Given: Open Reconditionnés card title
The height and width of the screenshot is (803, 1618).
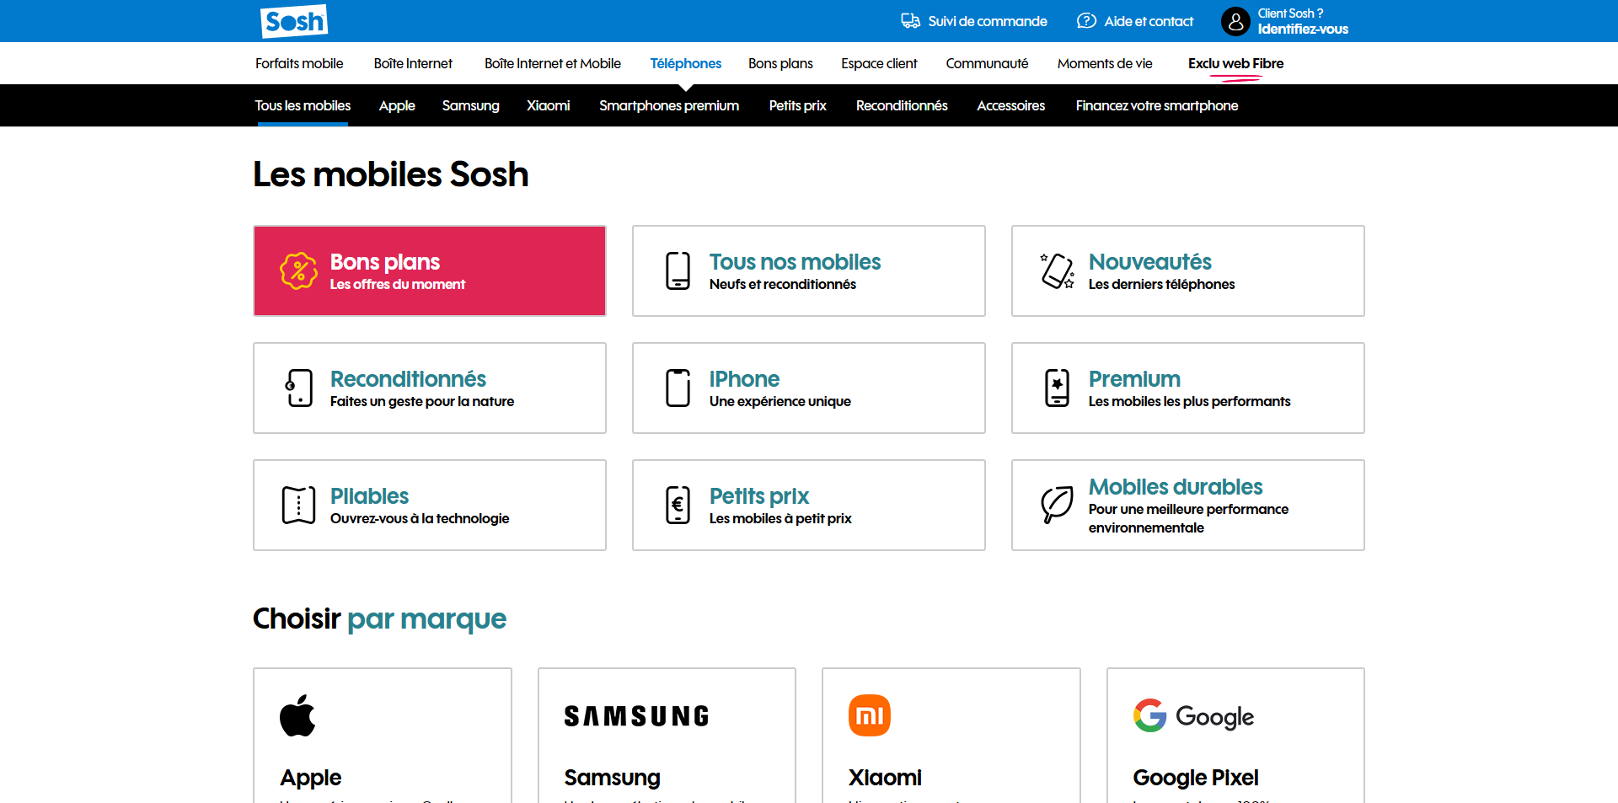Looking at the screenshot, I should coord(408,379).
